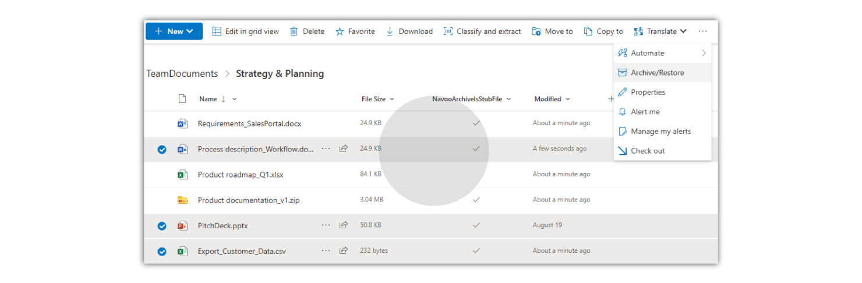Deselect the Export_Customer_Data.csv checkbox
Screen dimensions: 862x283
click(x=162, y=252)
